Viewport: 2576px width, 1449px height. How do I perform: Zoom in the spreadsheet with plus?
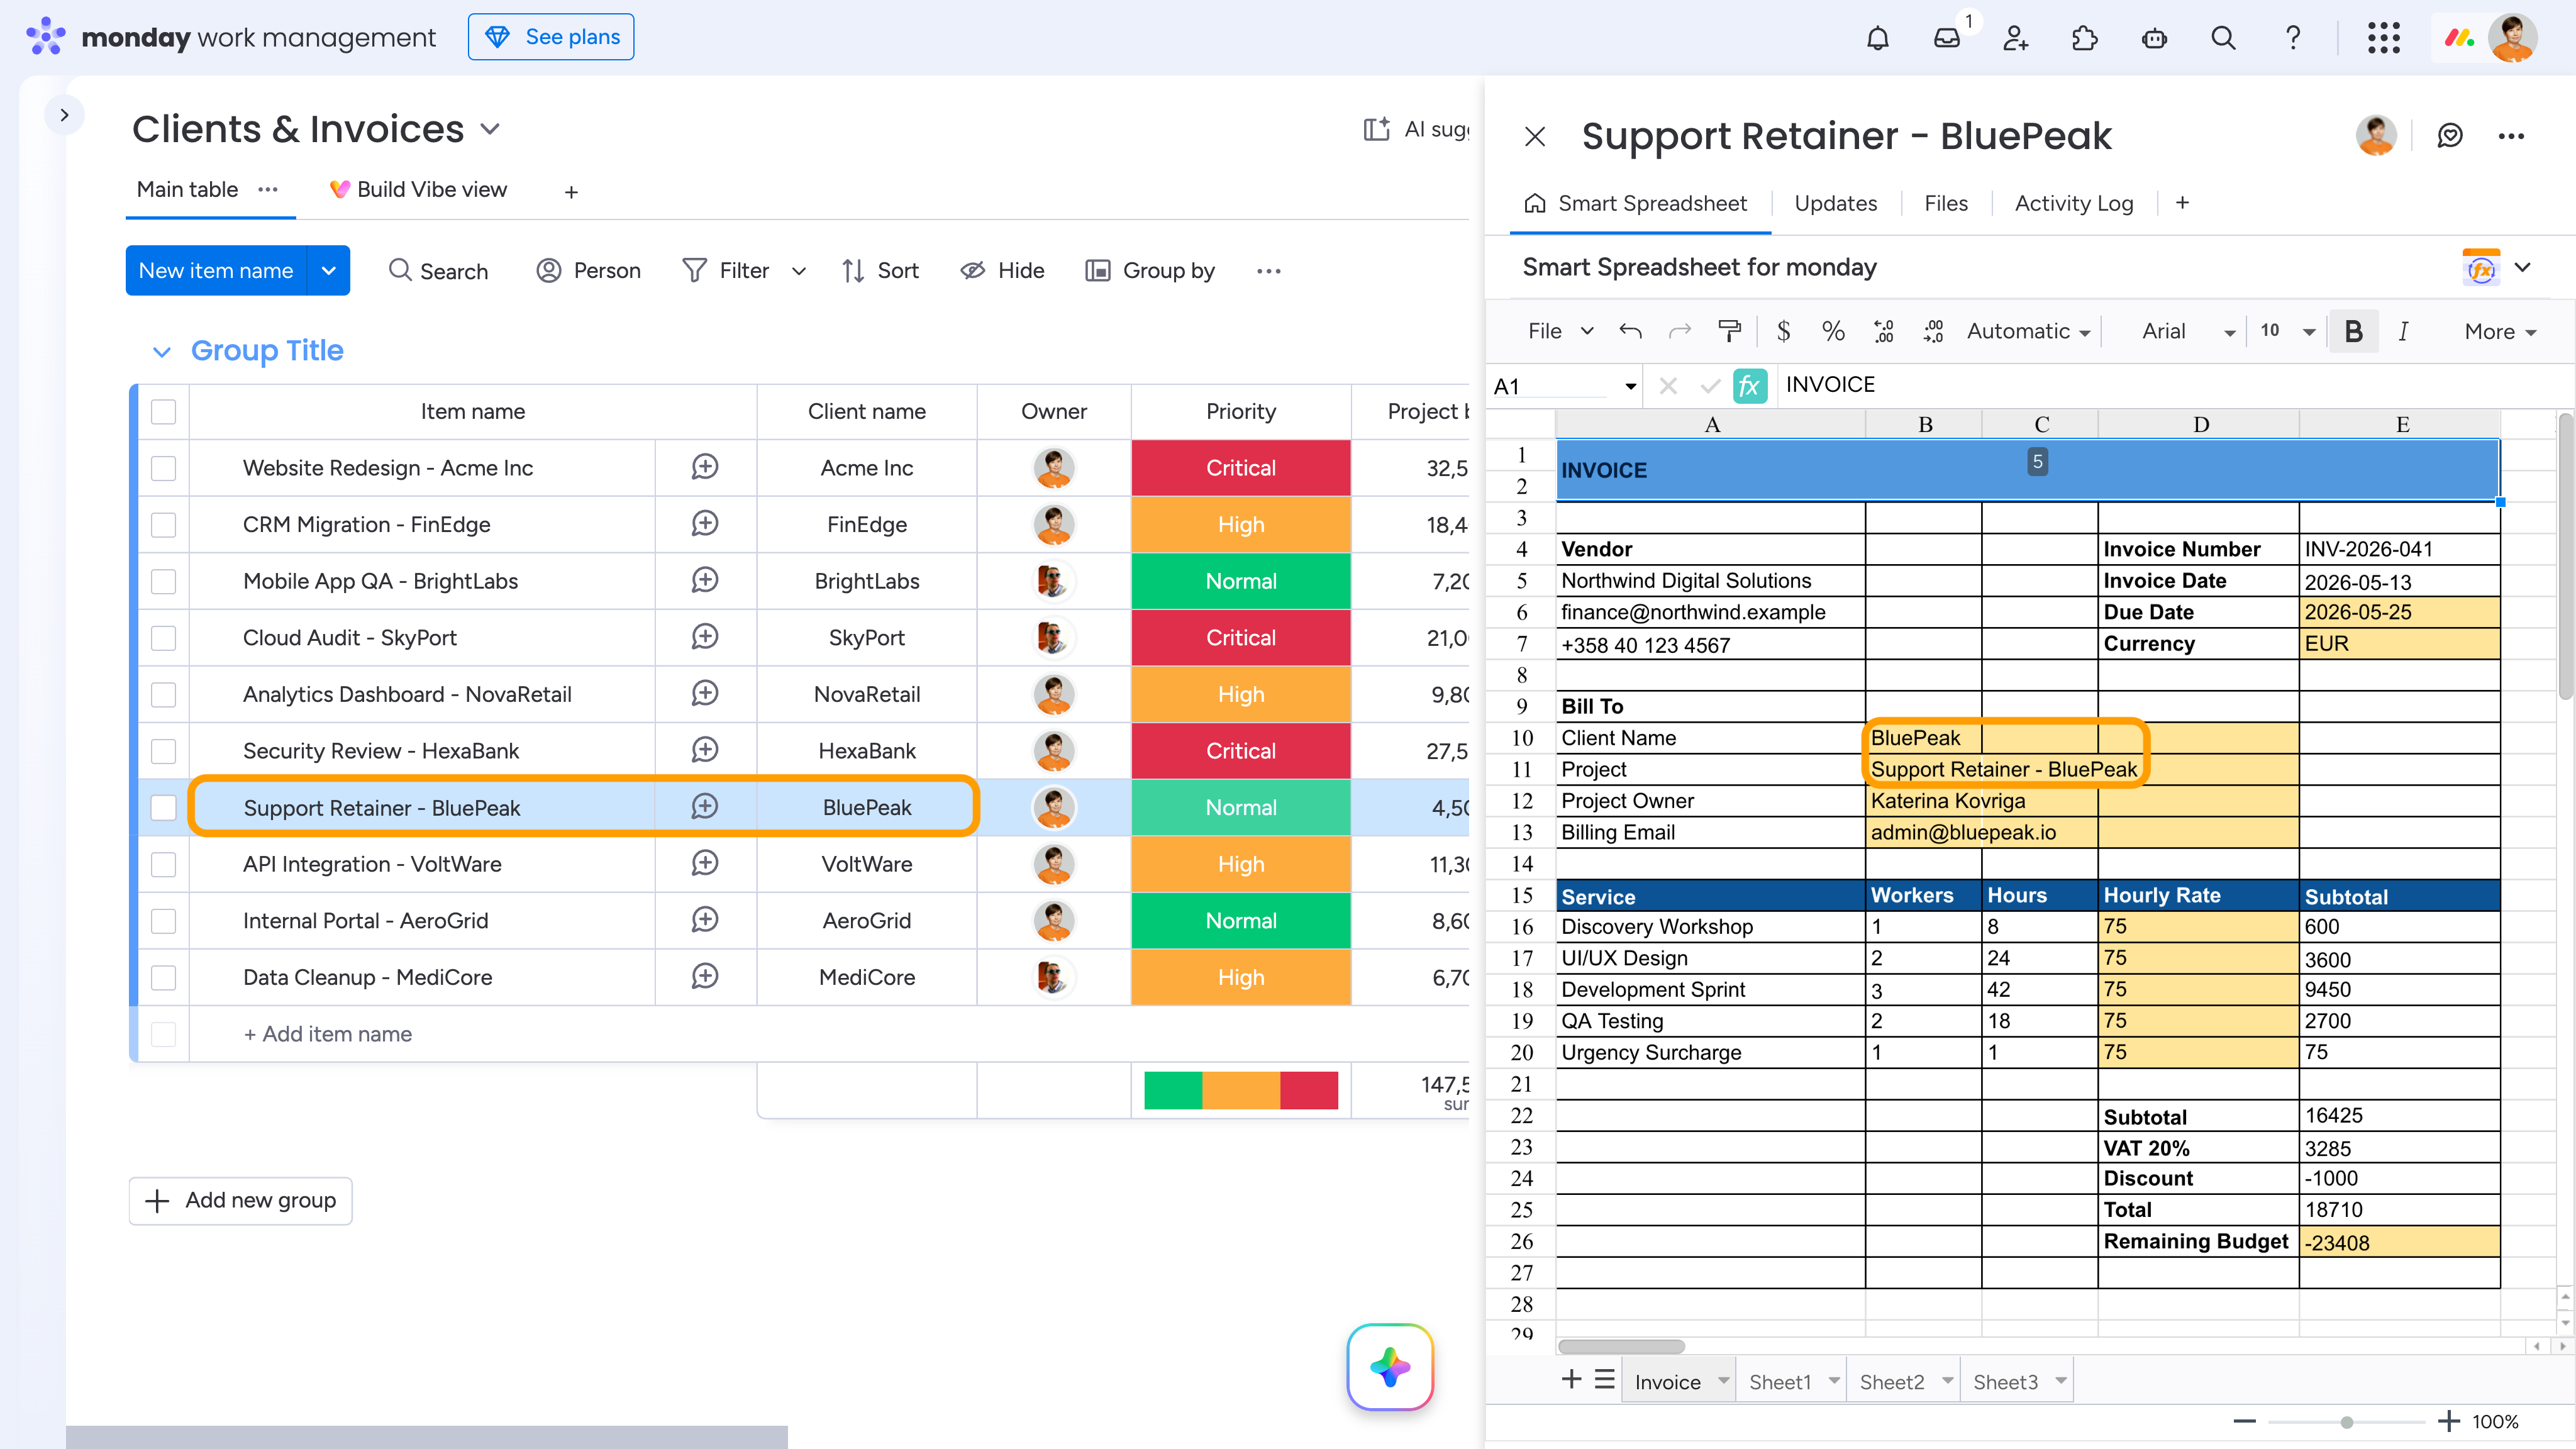2448,1421
